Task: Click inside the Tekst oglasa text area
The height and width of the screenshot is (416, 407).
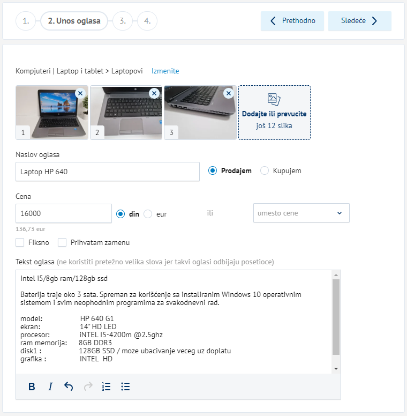Action: pyautogui.click(x=174, y=322)
